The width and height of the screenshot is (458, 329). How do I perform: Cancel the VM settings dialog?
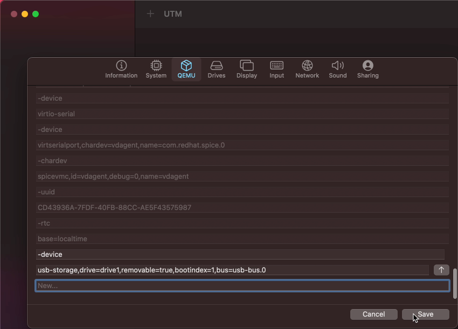coord(373,314)
